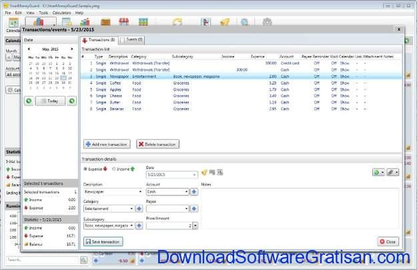This screenshot has width=417, height=270.
Task: Click Save transaction button
Action: point(103,242)
